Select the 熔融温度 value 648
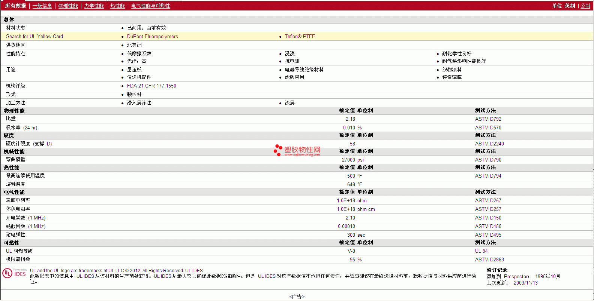Screen dimensions: 594x301 click(x=351, y=185)
